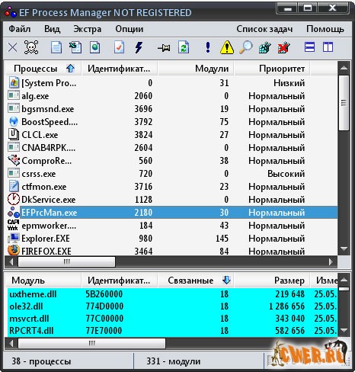Click the blank document page toolbar icon
The height and width of the screenshot is (372, 355).
click(56, 47)
